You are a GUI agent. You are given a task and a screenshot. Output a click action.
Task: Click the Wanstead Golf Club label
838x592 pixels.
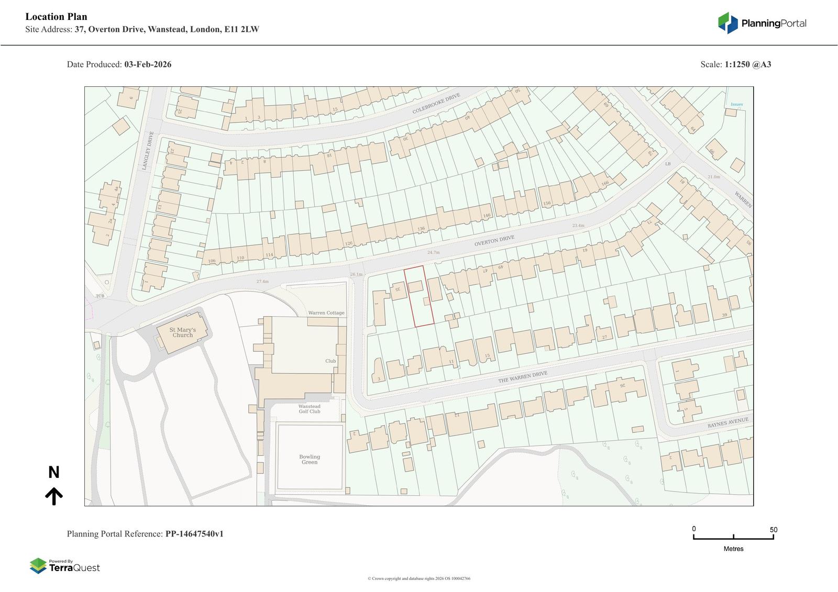tap(310, 409)
